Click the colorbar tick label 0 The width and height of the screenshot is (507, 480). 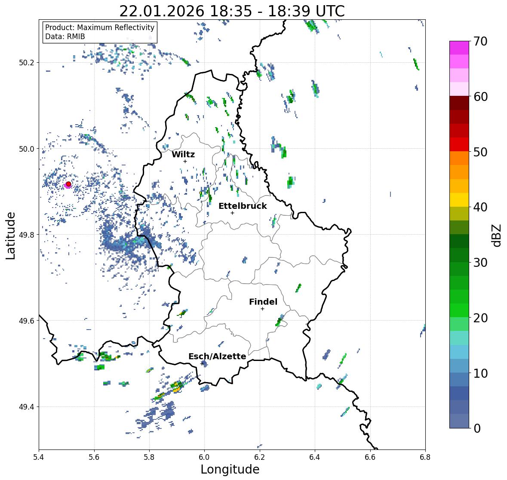tap(477, 428)
